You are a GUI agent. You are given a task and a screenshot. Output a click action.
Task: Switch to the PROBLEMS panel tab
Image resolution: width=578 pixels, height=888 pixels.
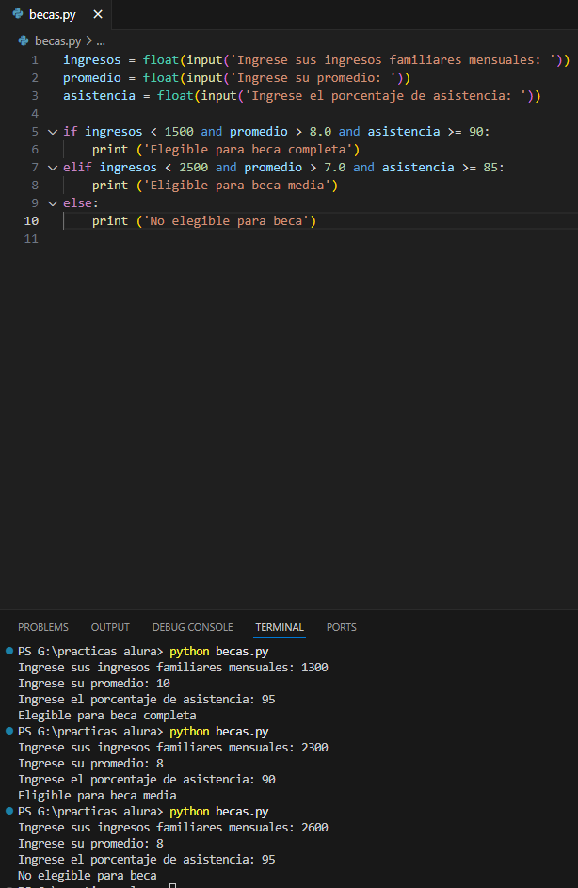click(43, 627)
